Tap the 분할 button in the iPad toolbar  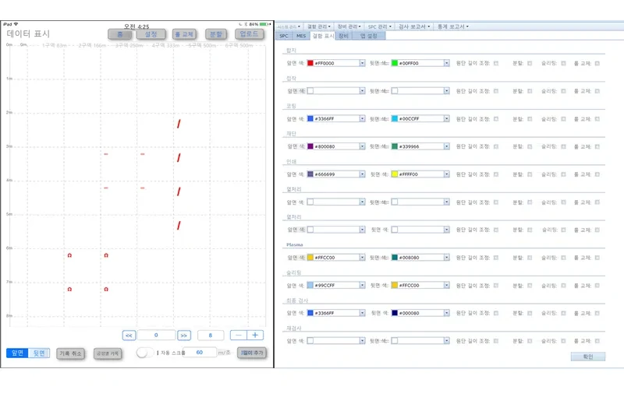pyautogui.click(x=216, y=34)
